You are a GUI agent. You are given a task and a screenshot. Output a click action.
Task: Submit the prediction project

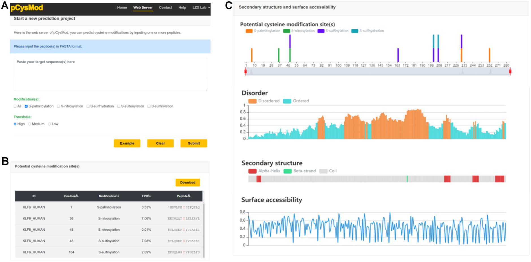(x=194, y=143)
